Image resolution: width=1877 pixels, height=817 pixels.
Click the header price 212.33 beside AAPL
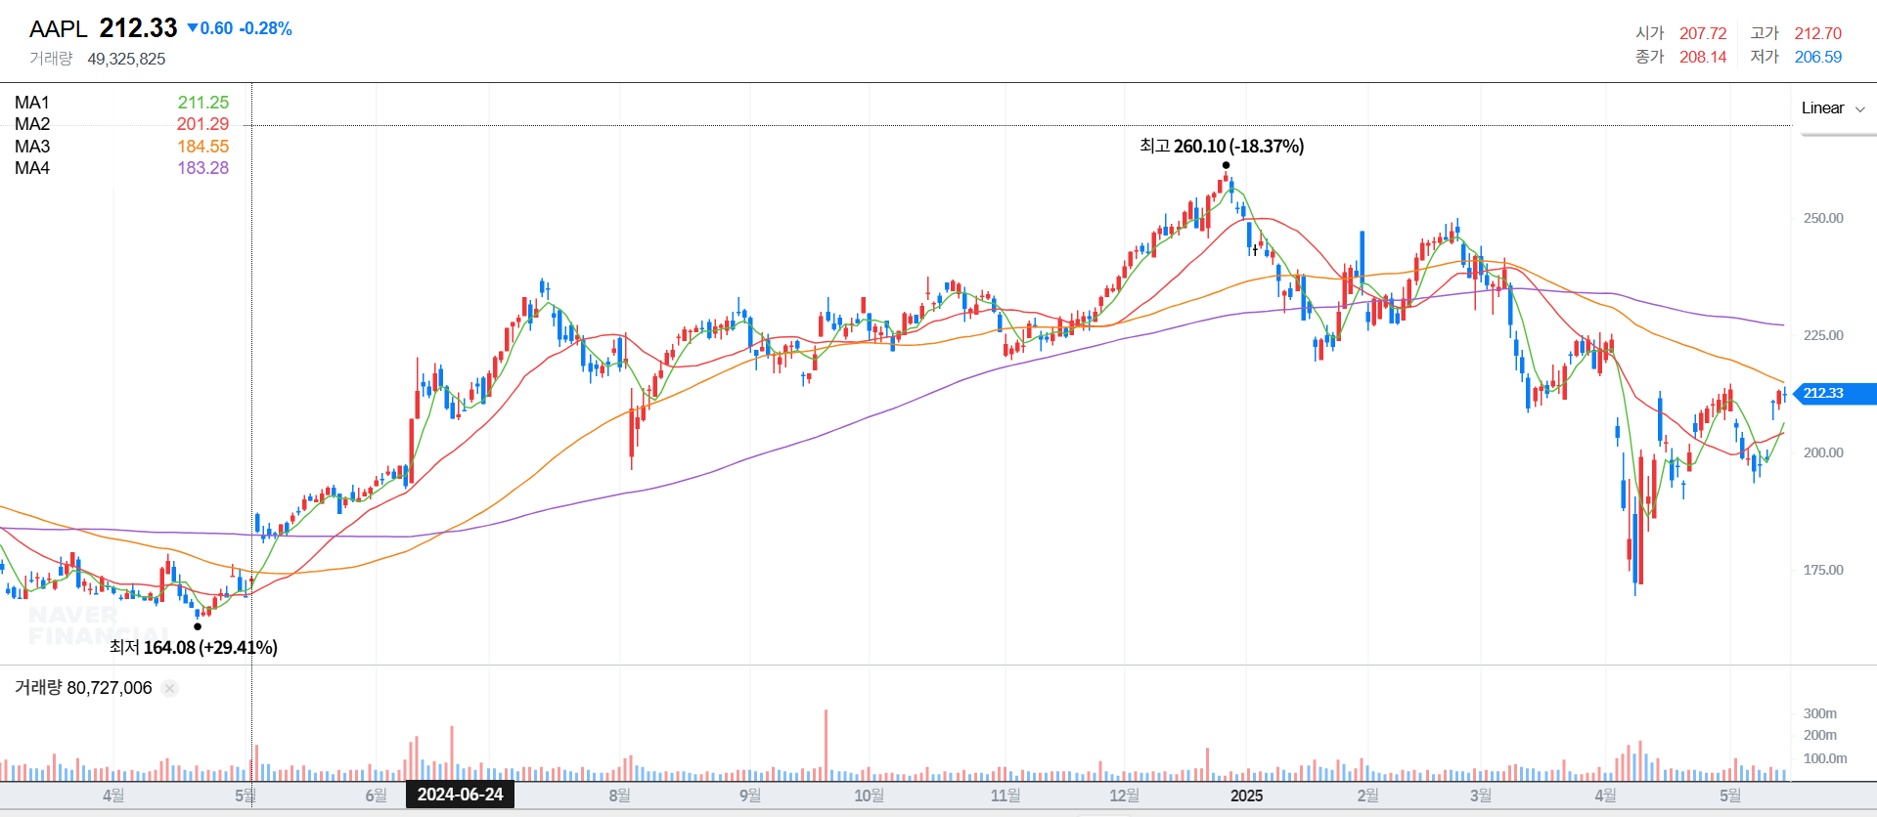tap(138, 28)
